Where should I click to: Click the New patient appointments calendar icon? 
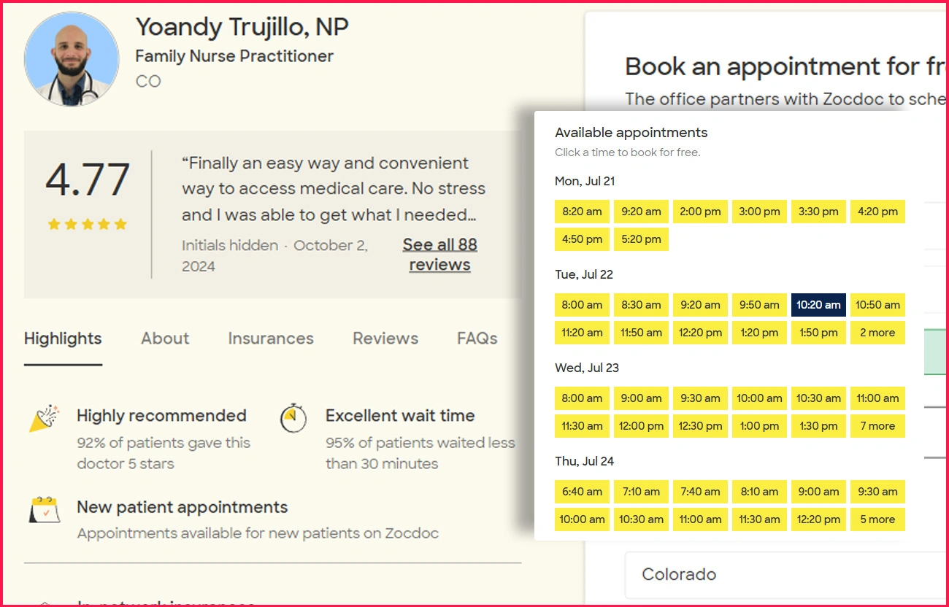click(44, 509)
